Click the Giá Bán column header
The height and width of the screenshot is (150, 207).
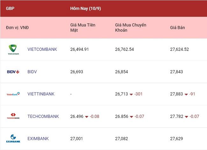click(177, 28)
